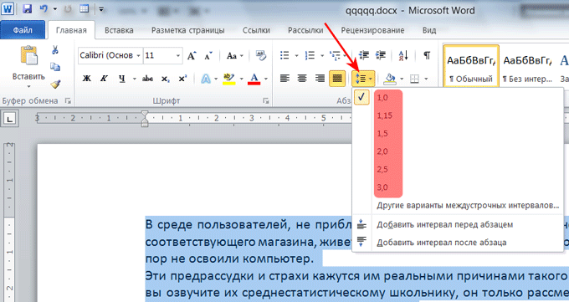Image resolution: width=569 pixels, height=302 pixels.
Task: Toggle Superscript formatting
Action: pyautogui.click(x=182, y=79)
